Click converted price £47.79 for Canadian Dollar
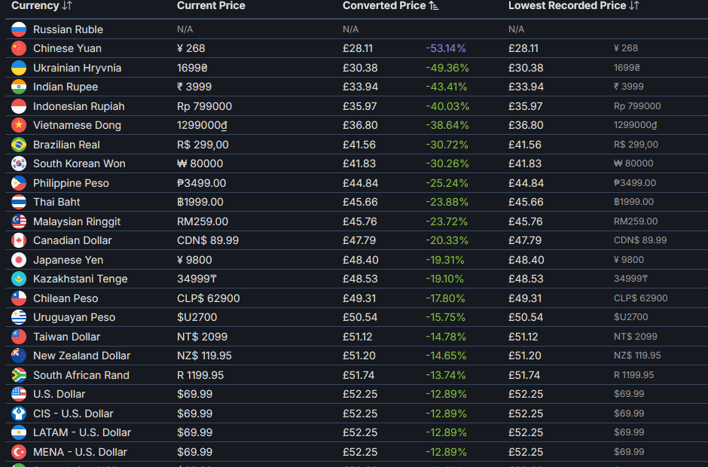The width and height of the screenshot is (708, 467). point(359,240)
